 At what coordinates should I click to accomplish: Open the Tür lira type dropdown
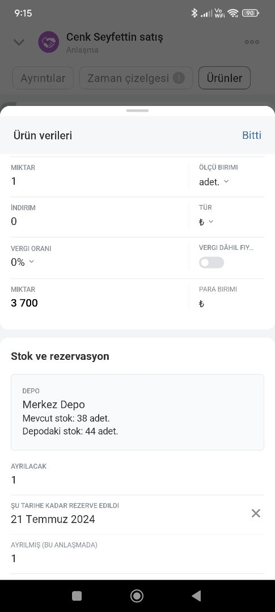[x=206, y=222]
